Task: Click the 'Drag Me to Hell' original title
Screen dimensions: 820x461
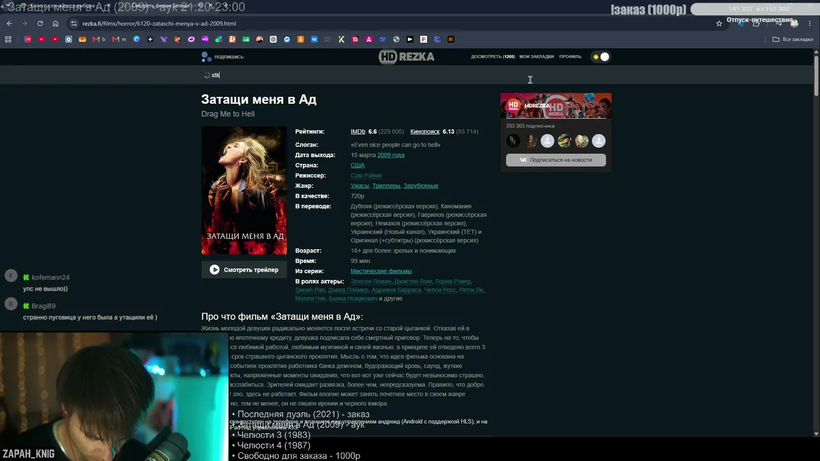Action: coord(228,114)
